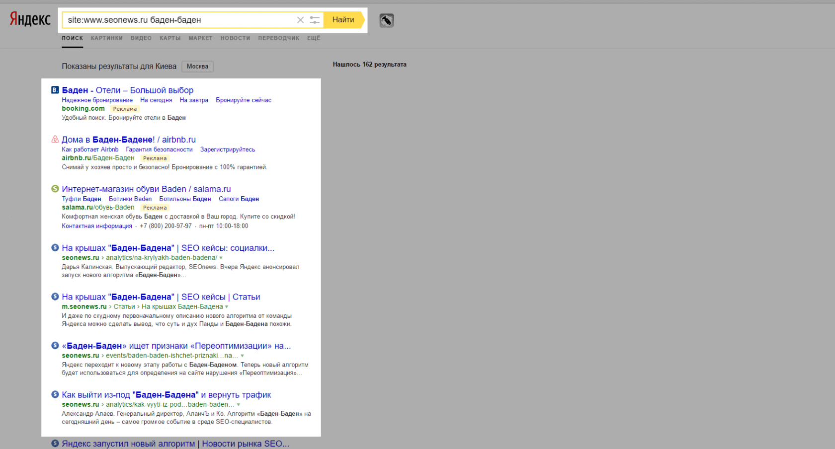This screenshot has width=835, height=449.
Task: Open 'Как работает Airbnb' sitelink
Action: click(x=90, y=150)
